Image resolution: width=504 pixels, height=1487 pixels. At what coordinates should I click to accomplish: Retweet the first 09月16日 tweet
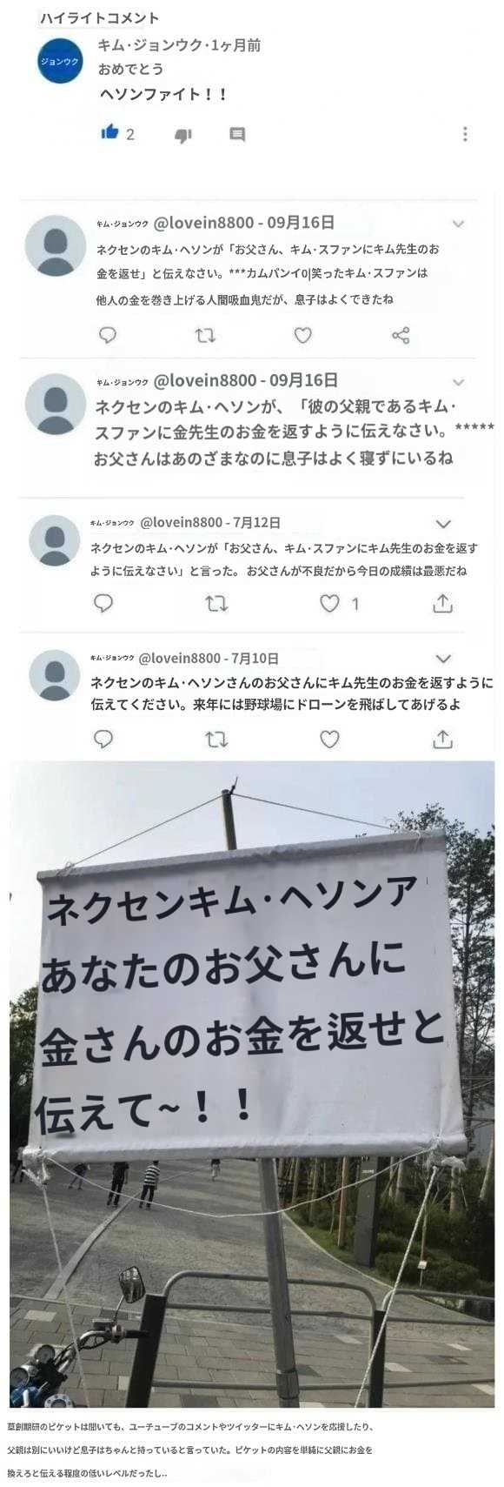pos(205,335)
